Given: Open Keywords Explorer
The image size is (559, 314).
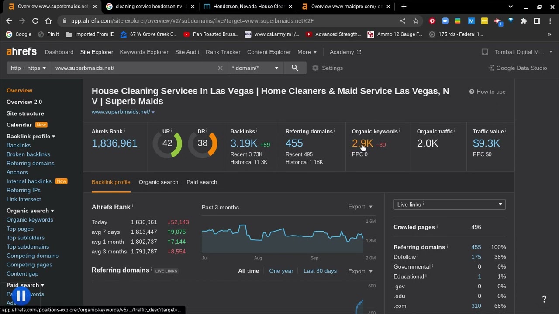Looking at the screenshot, I should pos(144,52).
